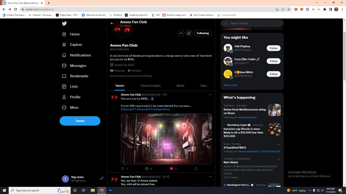Open the taskbar weather widget
Image resolution: width=346 pixels, height=194 pixels.
[x=296, y=190]
